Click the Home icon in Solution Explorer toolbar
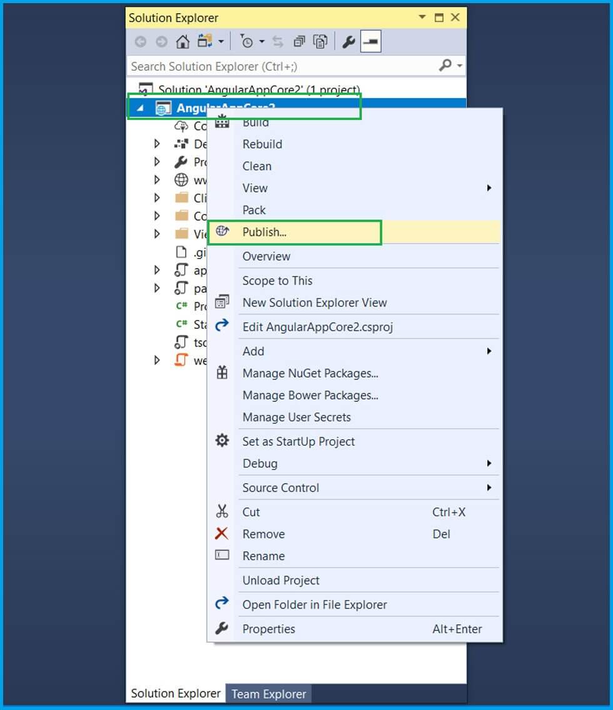Image resolution: width=613 pixels, height=710 pixels. [181, 41]
